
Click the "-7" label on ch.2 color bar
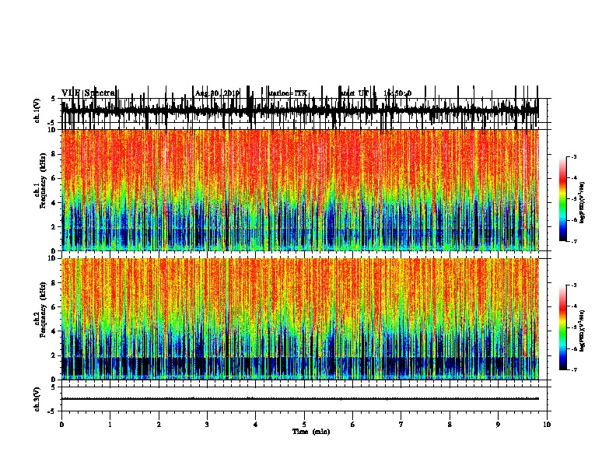[573, 370]
